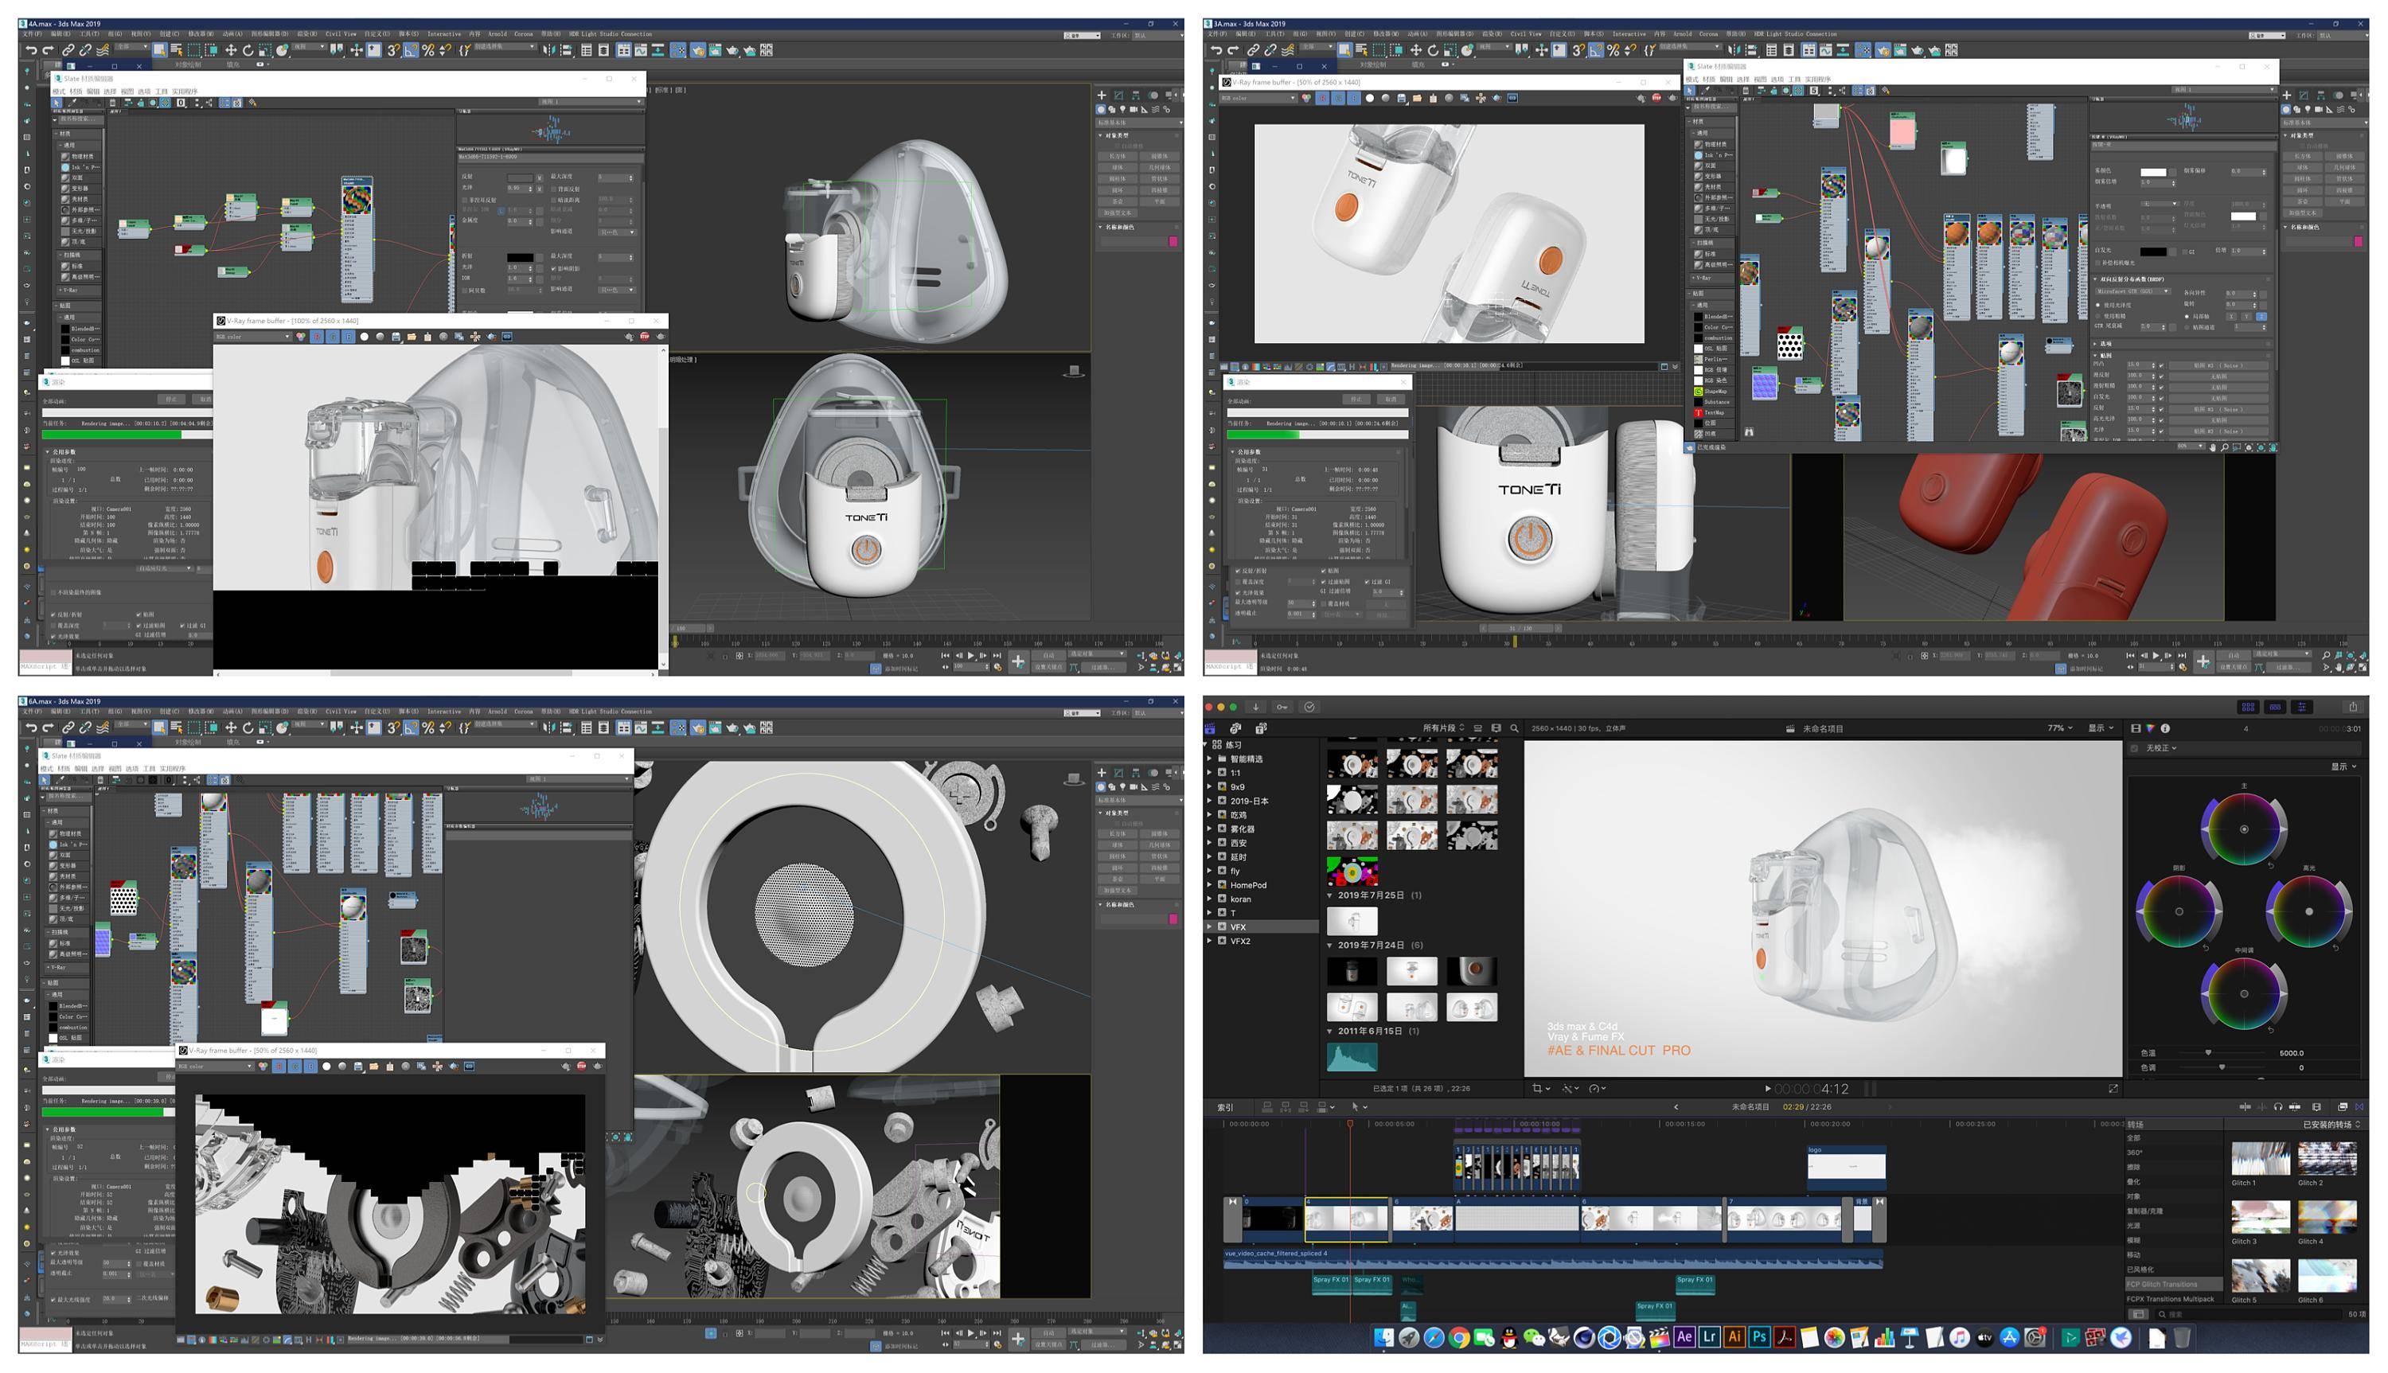
Task: Open the Photos and Audio sidebar
Action: point(1235,728)
